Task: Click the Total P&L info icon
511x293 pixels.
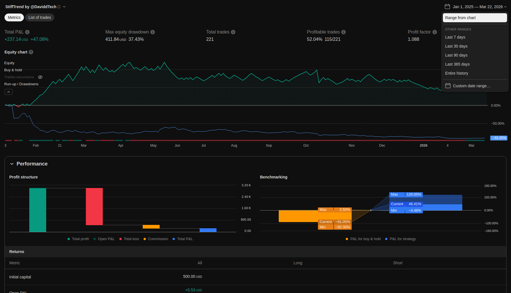Action: pos(27,32)
